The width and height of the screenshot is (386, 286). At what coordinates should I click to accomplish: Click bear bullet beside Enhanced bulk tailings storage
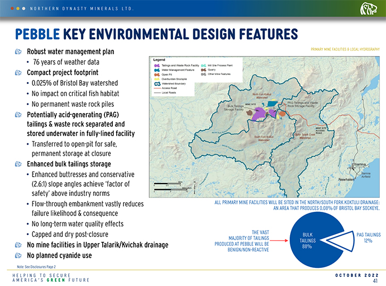point(18,164)
